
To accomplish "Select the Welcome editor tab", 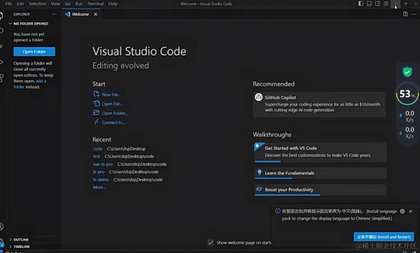I will point(81,14).
